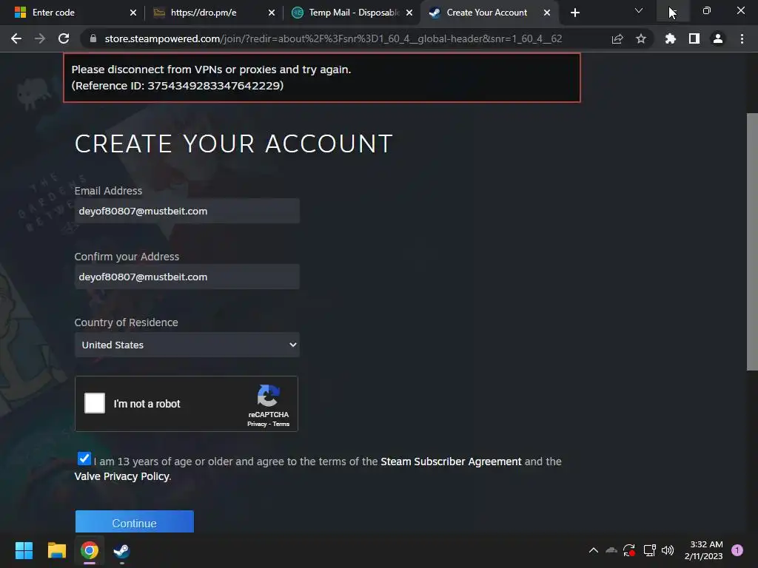Close the Enter code tab
The height and width of the screenshot is (568, 758).
pos(133,13)
